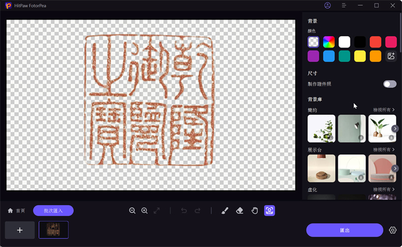Click the 批次匯入 batch import button
Screen dimensions: 402x247
(53, 211)
